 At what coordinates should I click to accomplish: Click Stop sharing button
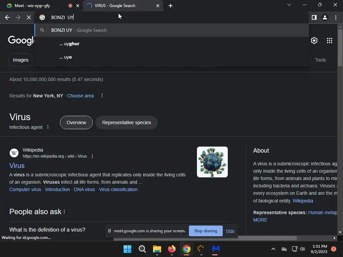pos(206,231)
